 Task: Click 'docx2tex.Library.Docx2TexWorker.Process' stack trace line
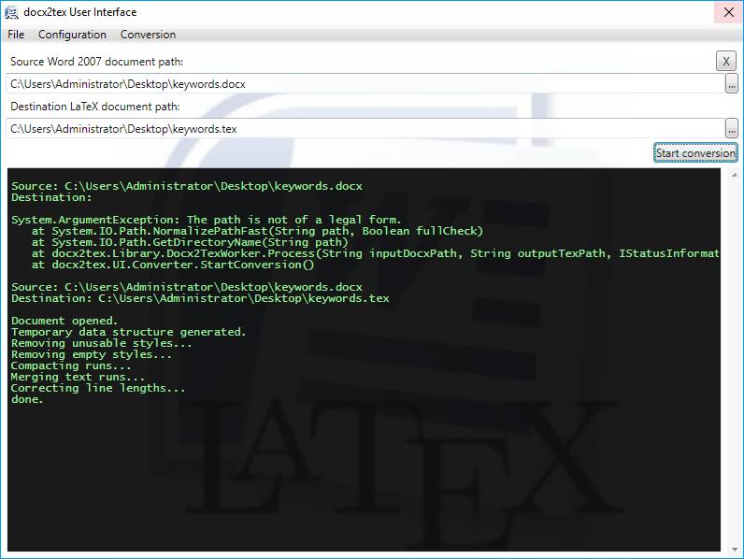tap(376, 253)
